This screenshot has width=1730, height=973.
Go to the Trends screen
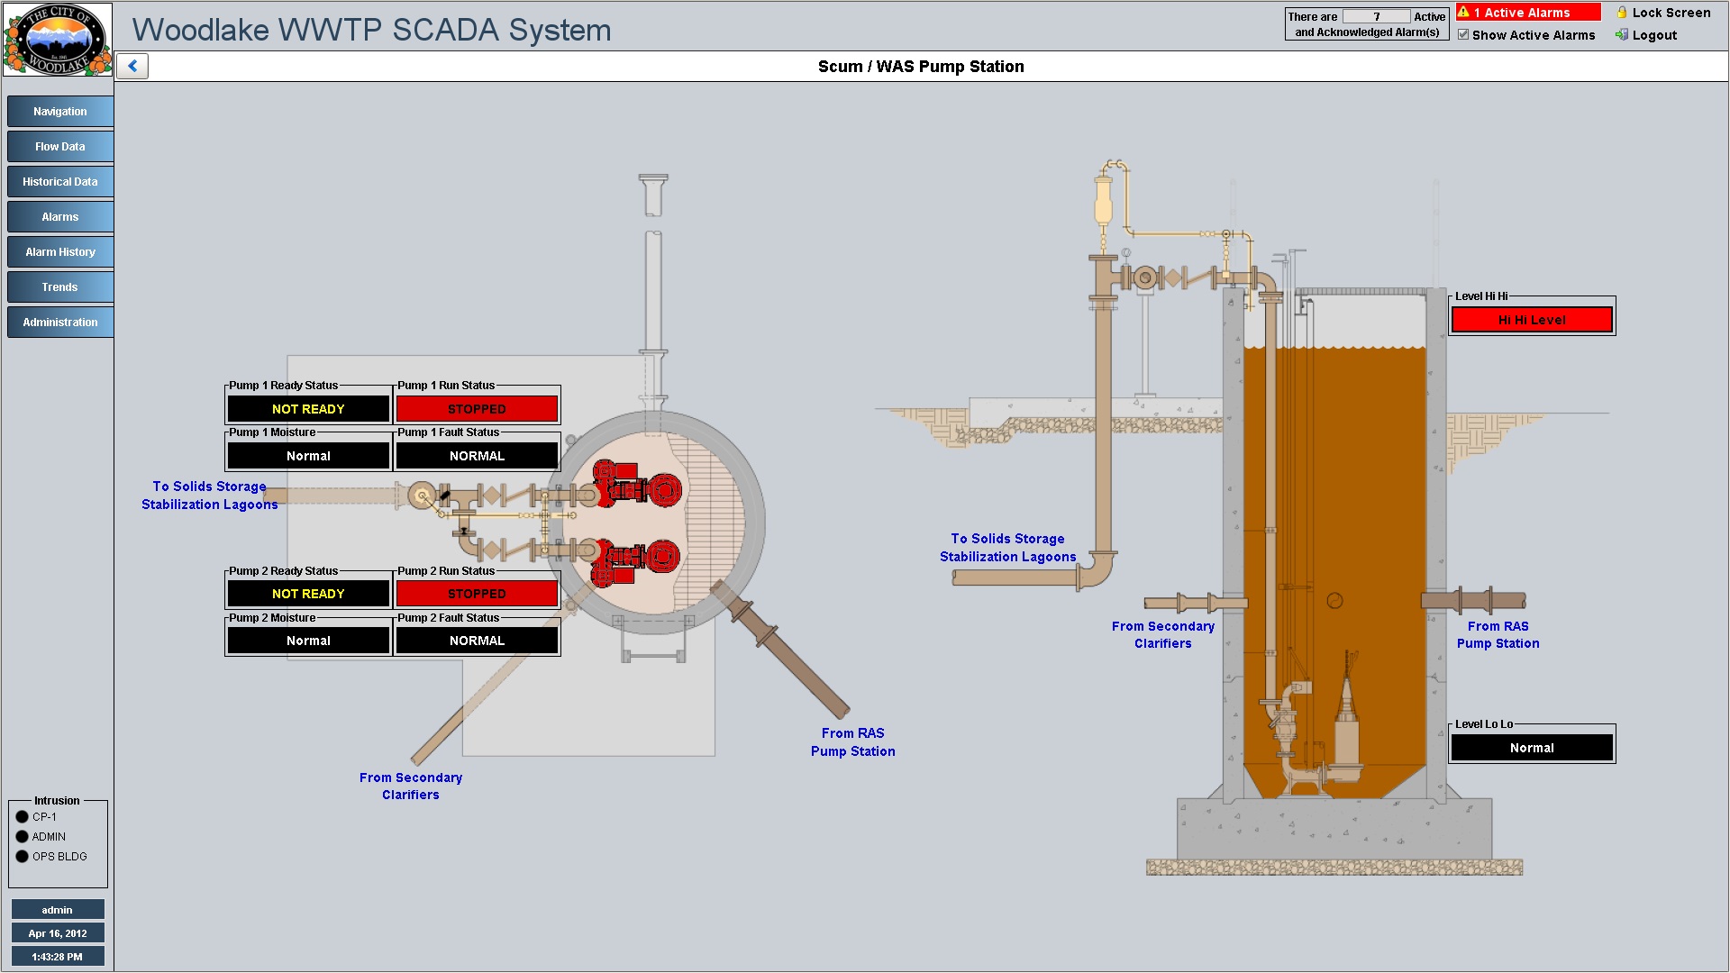60,287
